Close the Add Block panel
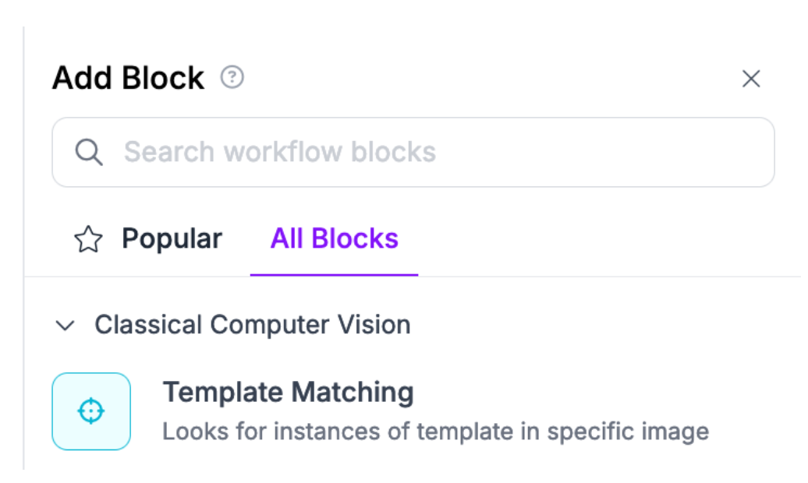Viewport: 808px width, 483px height. 750,79
